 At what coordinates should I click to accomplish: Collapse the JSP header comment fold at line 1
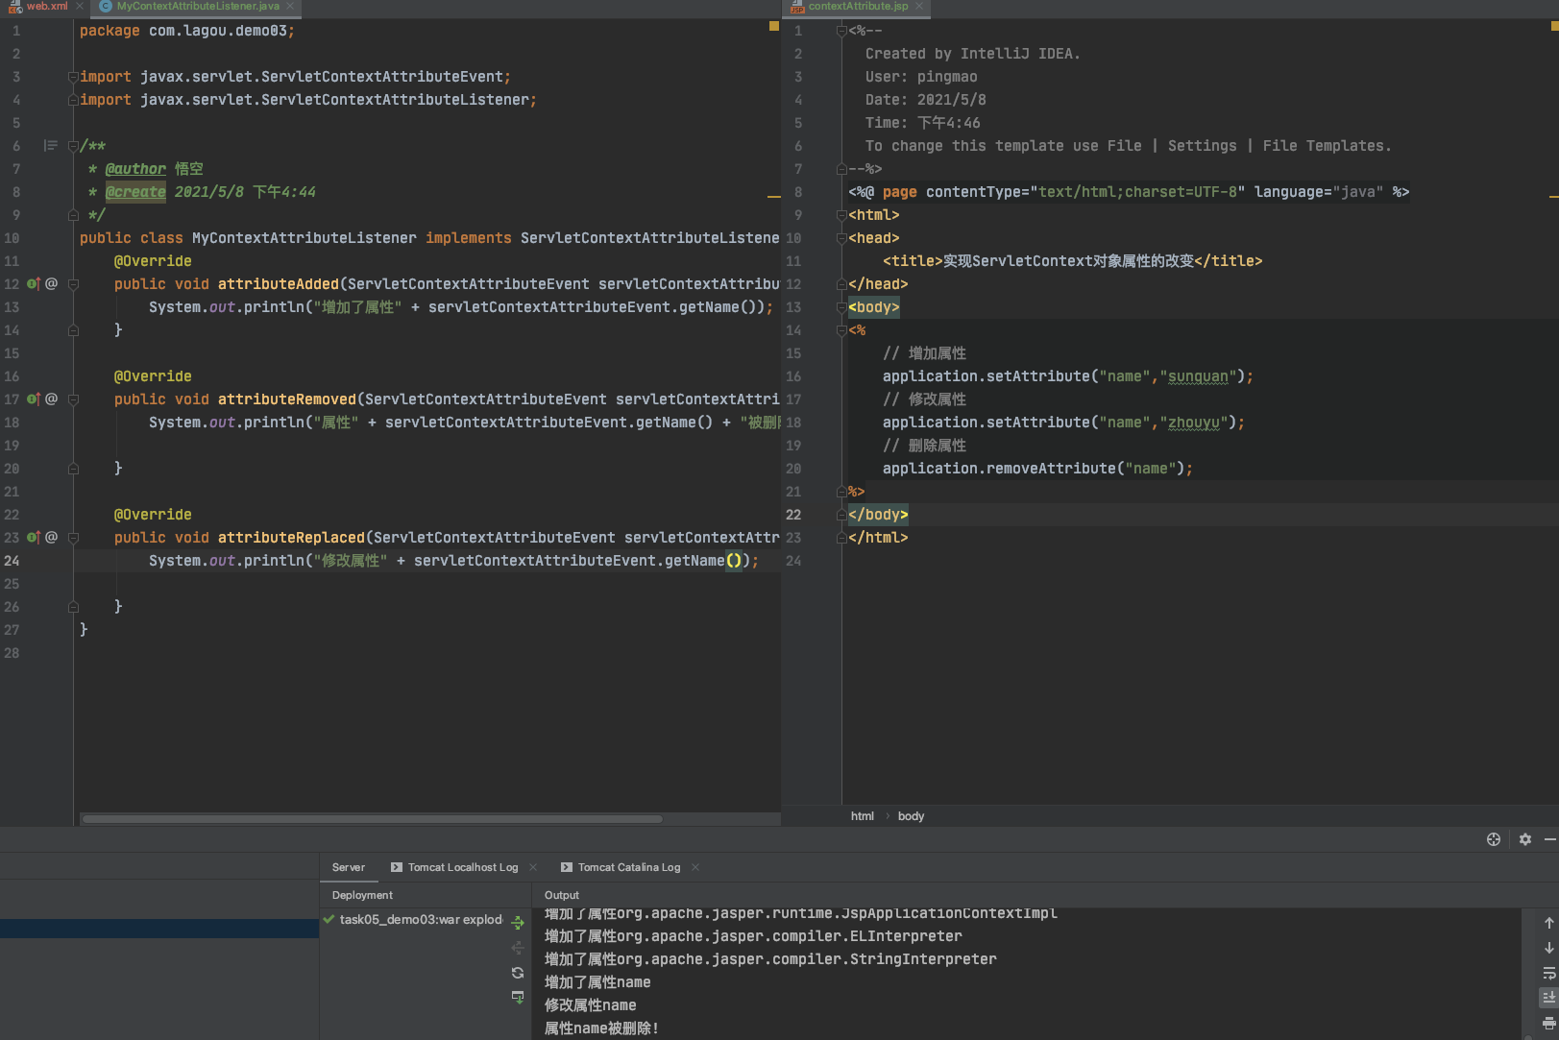(841, 31)
